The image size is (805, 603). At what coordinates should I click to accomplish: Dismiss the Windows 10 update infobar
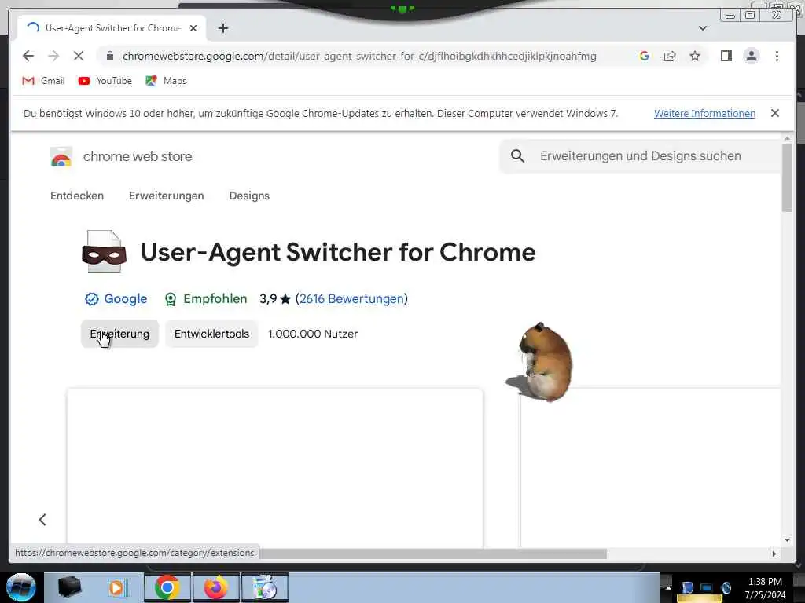[x=774, y=113]
